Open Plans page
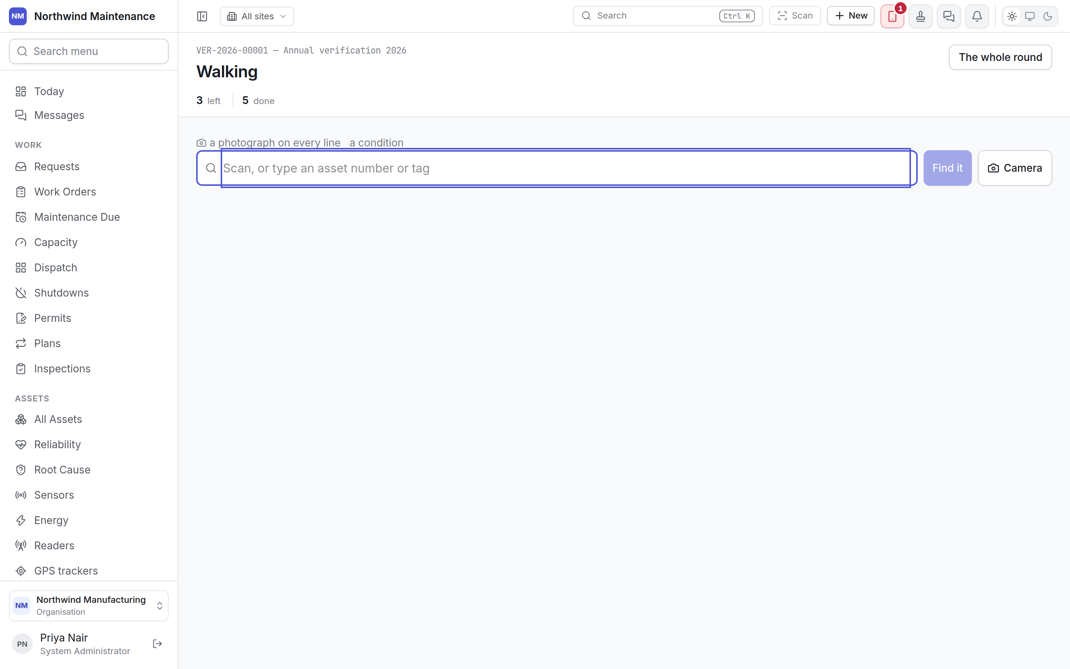Screen dimensions: 1070x669 [89, 343]
